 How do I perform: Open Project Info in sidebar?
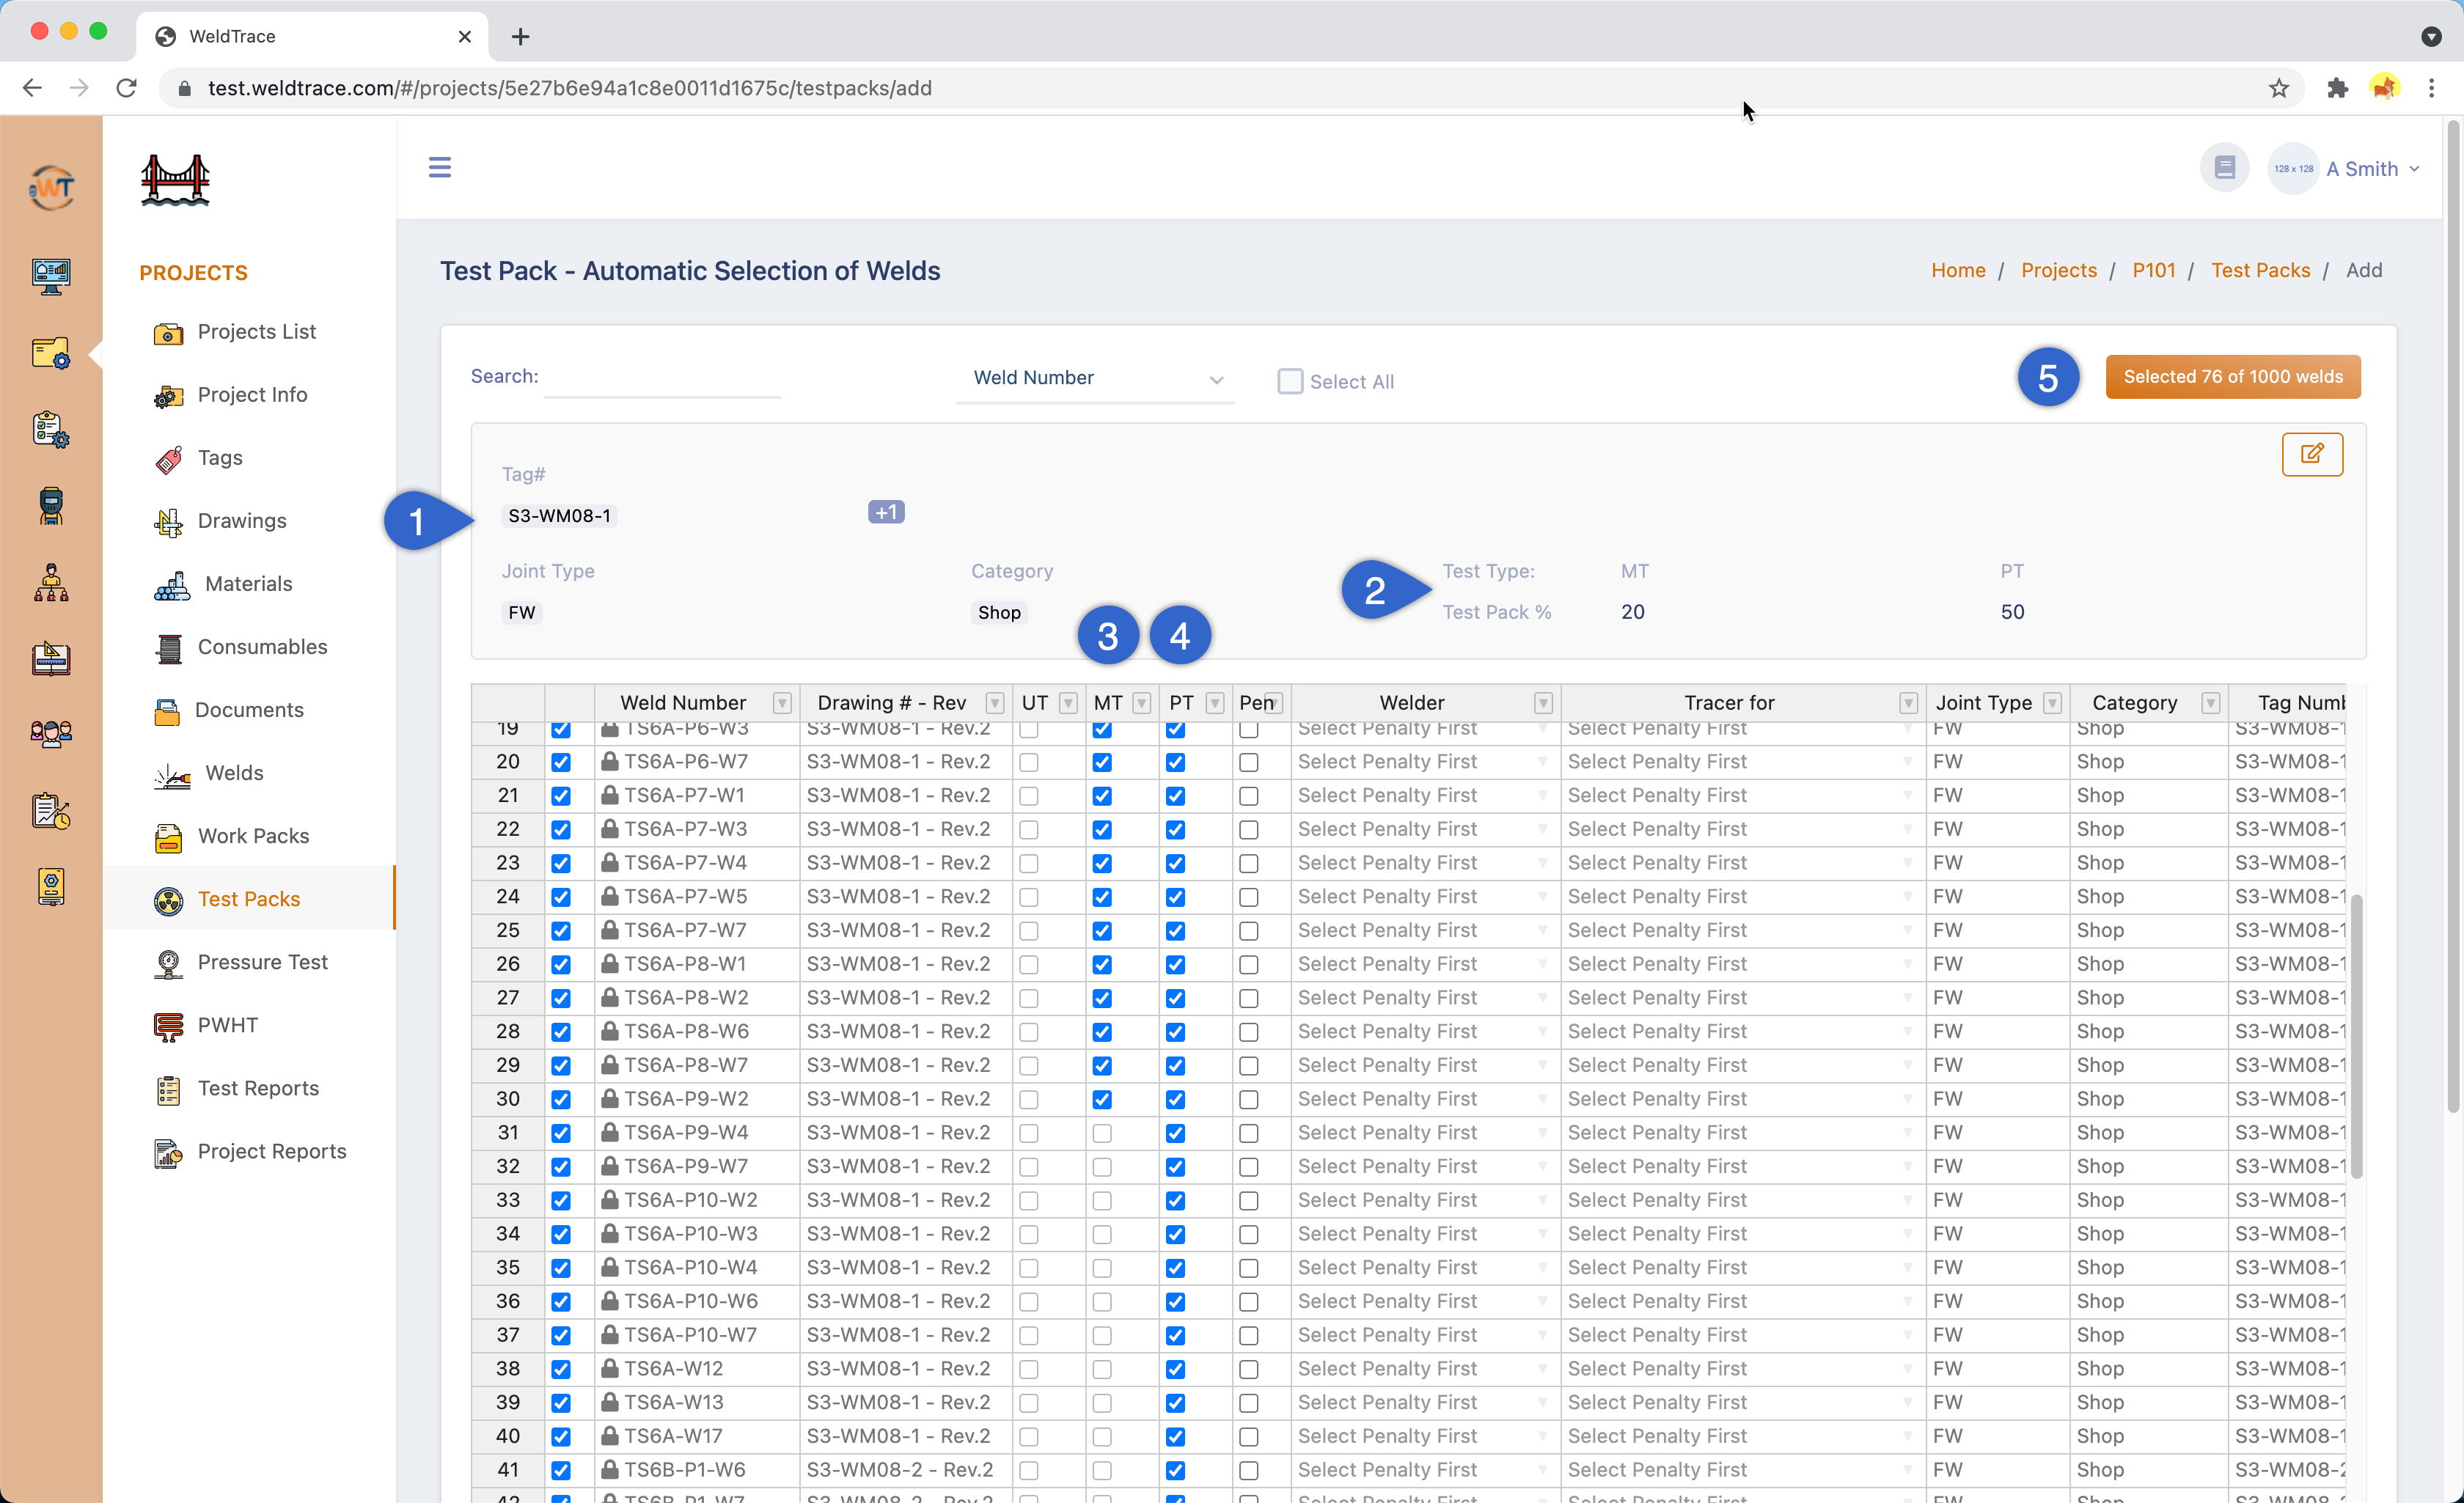coord(252,394)
